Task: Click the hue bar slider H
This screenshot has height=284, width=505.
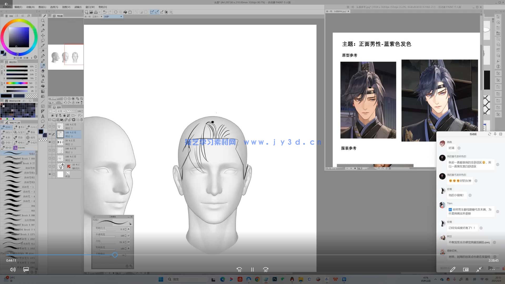Action: coord(17,83)
